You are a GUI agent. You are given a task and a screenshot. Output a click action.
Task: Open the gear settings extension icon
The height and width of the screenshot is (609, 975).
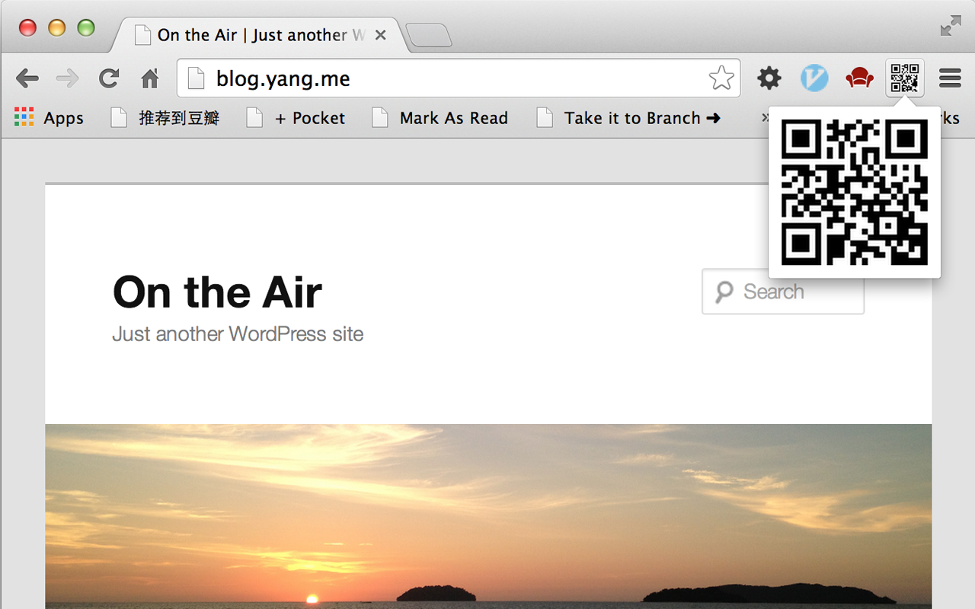click(x=769, y=78)
